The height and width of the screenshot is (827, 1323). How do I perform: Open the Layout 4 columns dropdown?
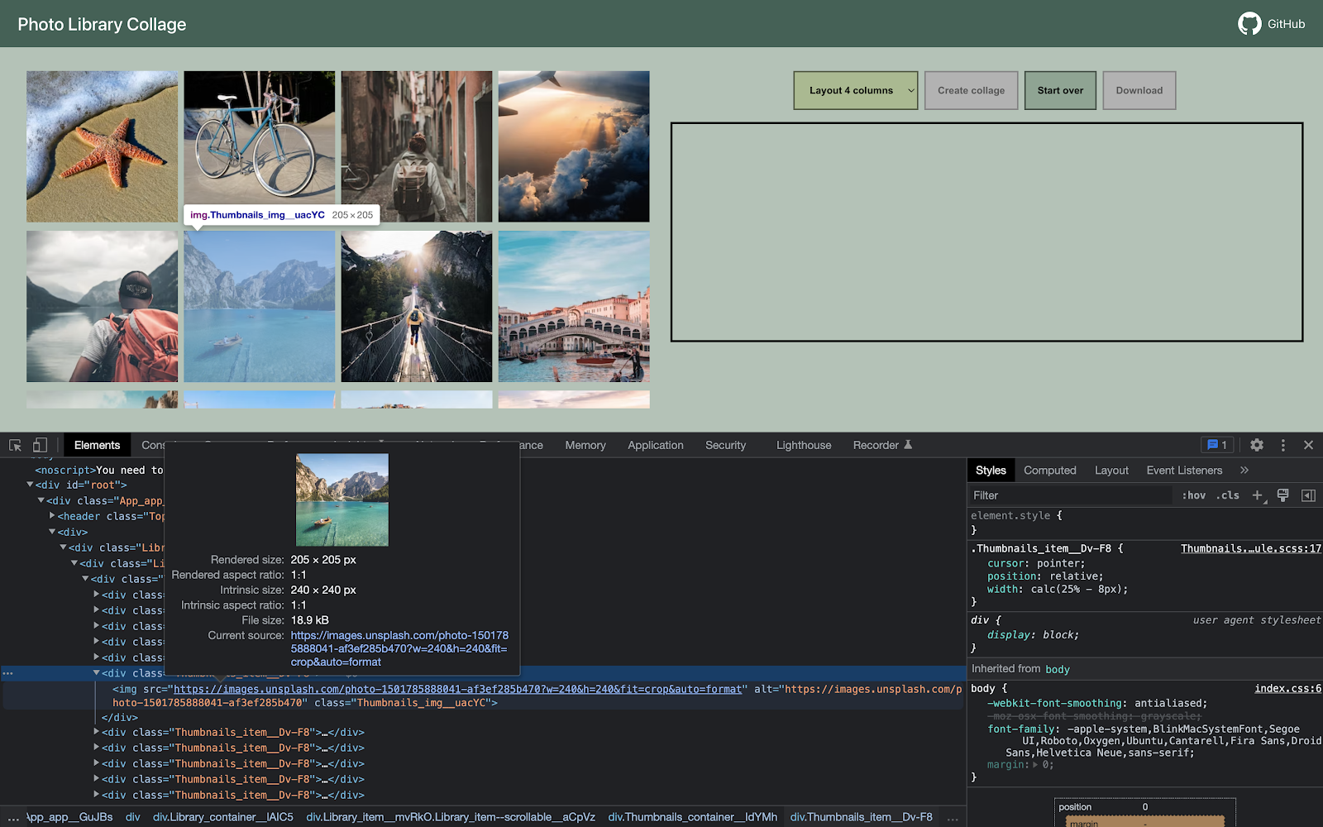856,90
